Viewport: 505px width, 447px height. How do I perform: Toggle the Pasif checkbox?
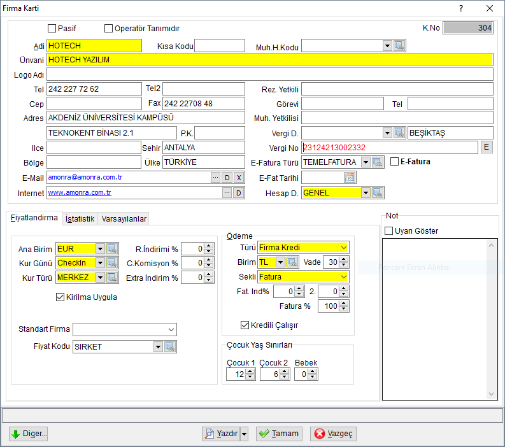(52, 29)
